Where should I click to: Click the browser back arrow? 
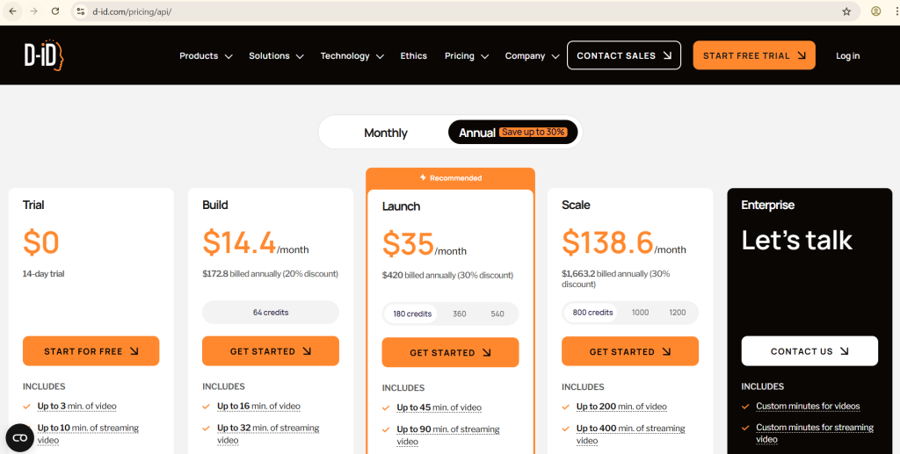(12, 11)
